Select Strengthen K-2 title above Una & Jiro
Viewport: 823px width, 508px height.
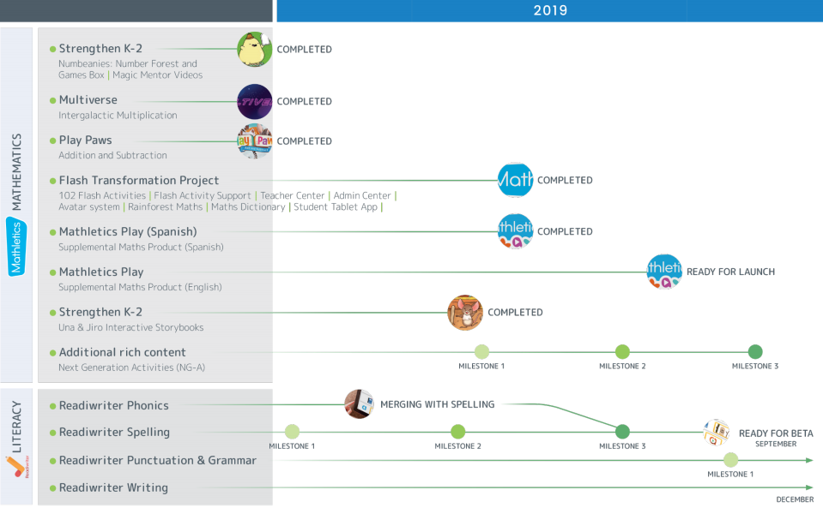(100, 312)
